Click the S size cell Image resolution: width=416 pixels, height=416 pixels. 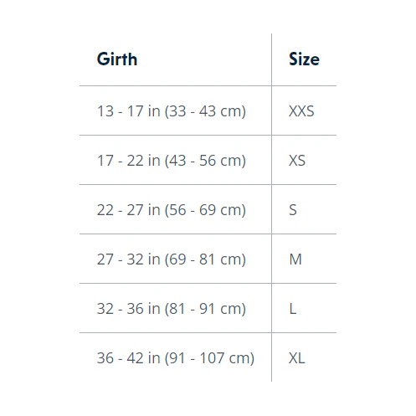click(x=304, y=209)
